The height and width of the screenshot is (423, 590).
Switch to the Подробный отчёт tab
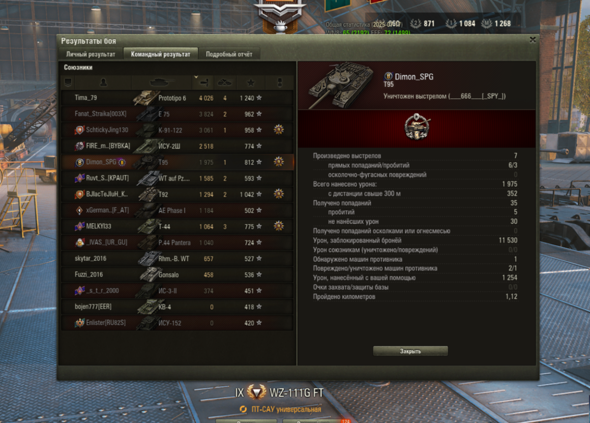[x=229, y=54]
